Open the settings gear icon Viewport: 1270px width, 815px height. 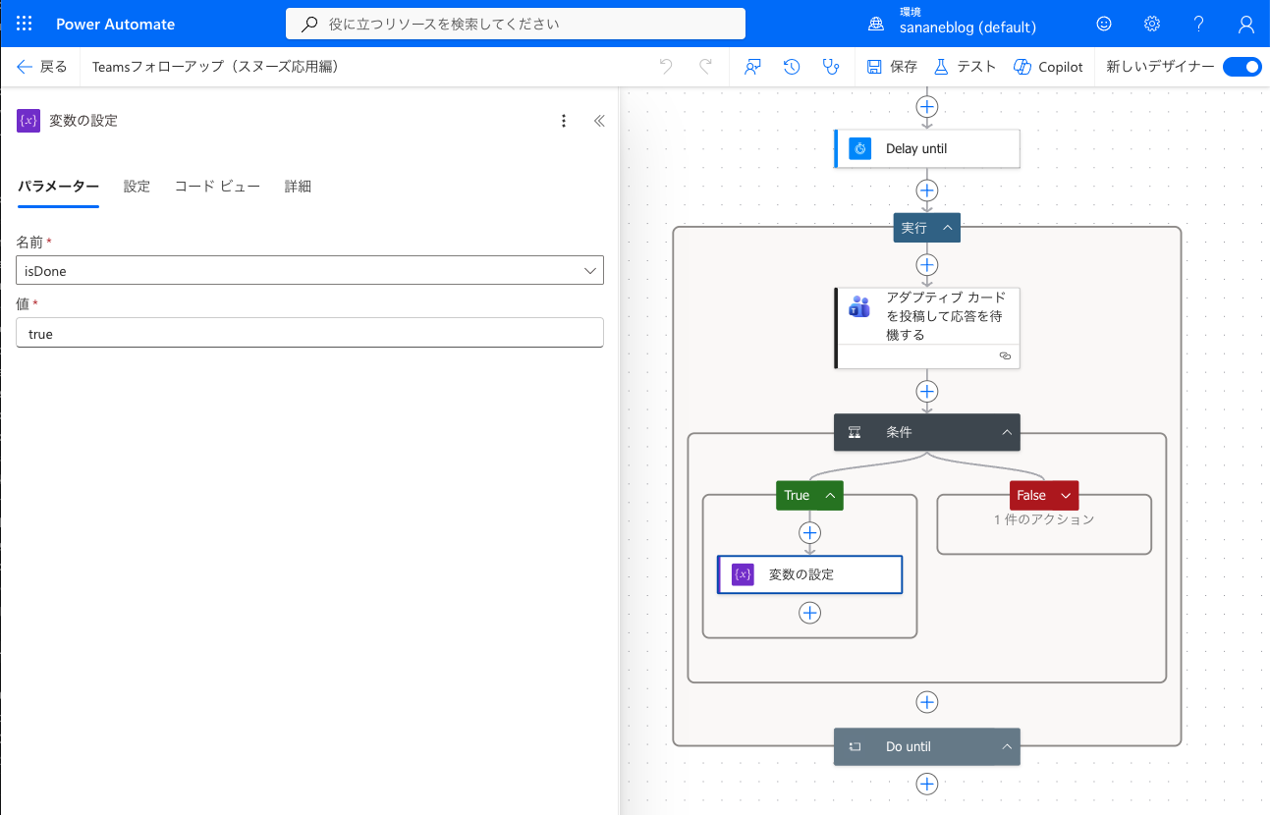(1152, 24)
